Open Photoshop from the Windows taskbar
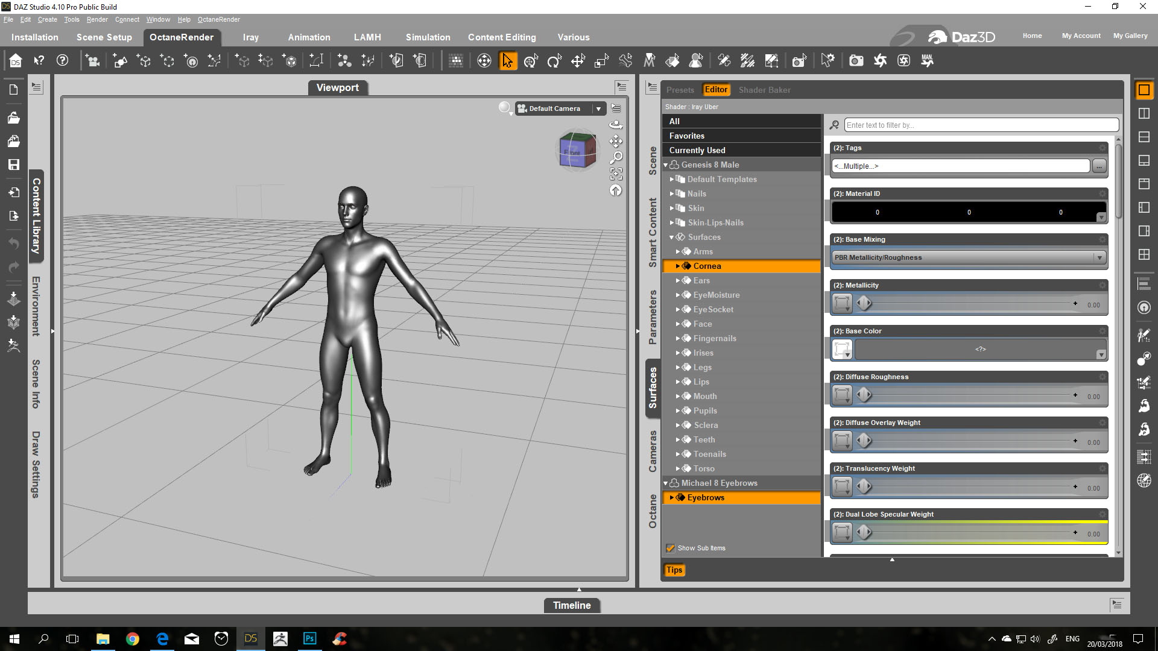 310,639
